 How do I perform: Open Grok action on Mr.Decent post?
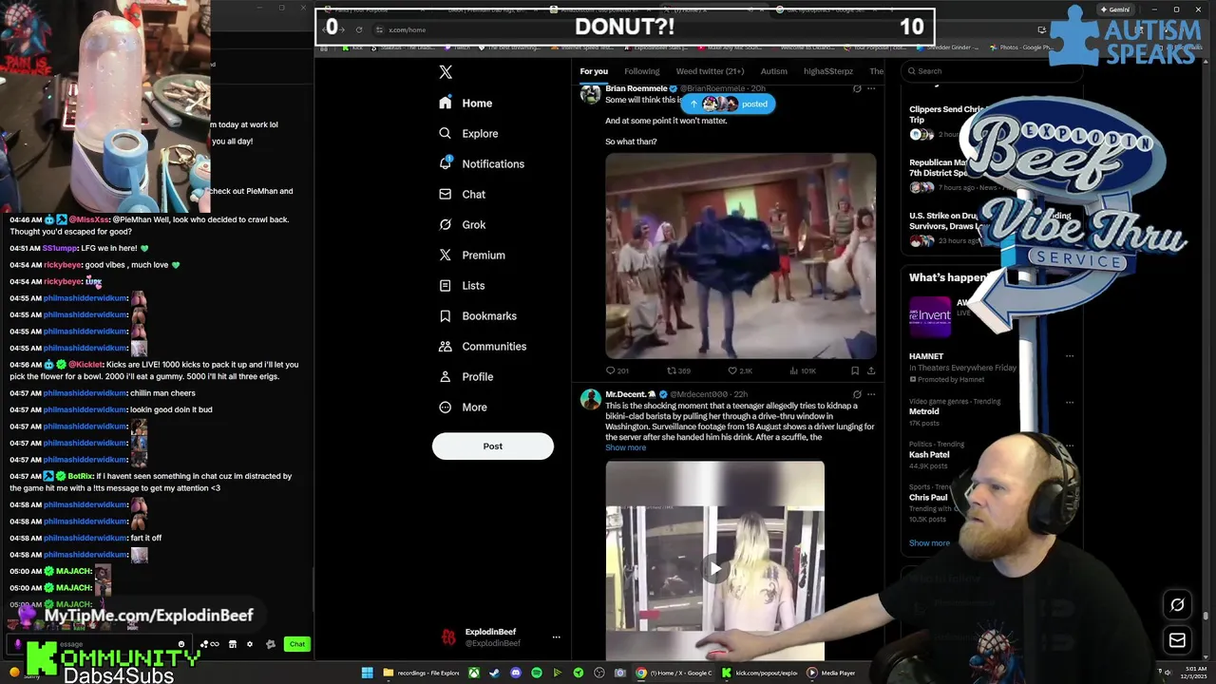[857, 394]
